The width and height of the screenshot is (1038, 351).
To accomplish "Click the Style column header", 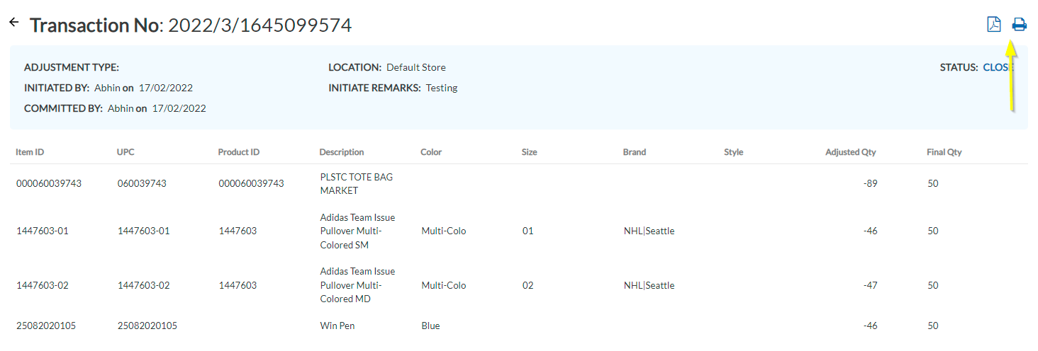I will click(733, 152).
